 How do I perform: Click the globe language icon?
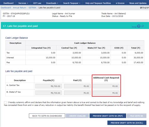click(x=141, y=8)
